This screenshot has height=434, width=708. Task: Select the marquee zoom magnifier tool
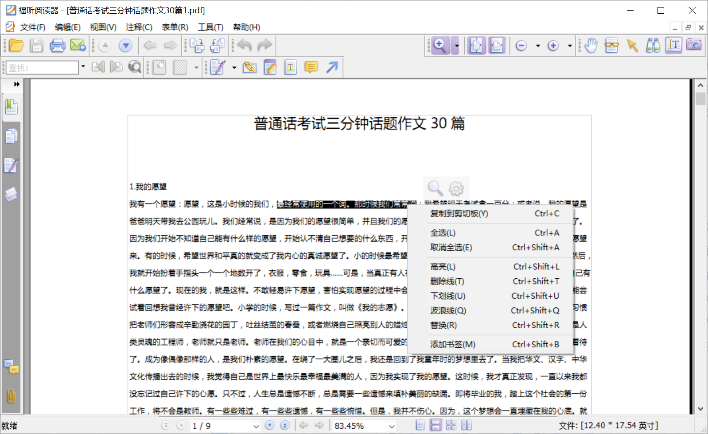click(440, 46)
